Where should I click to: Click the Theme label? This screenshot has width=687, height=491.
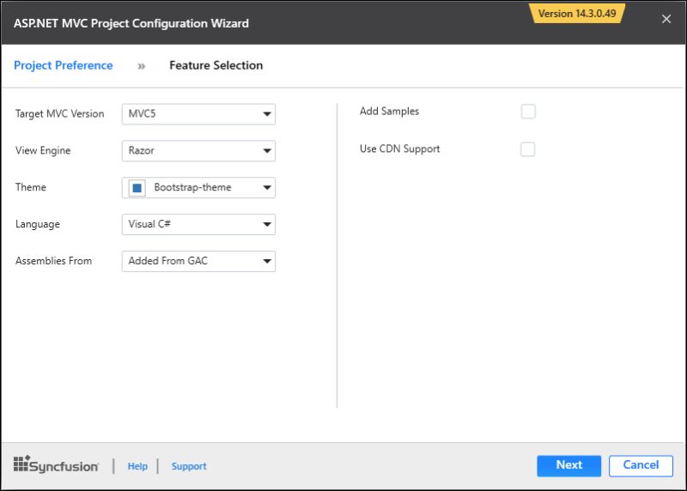coord(31,187)
